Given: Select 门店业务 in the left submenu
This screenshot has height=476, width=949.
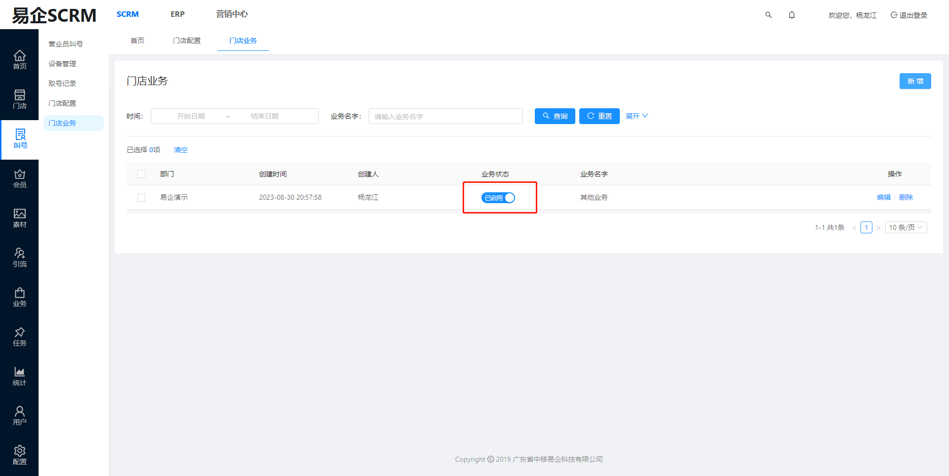Looking at the screenshot, I should coord(74,123).
